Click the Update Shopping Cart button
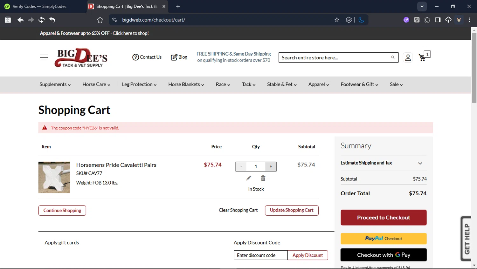This screenshot has width=477, height=269. point(292,210)
